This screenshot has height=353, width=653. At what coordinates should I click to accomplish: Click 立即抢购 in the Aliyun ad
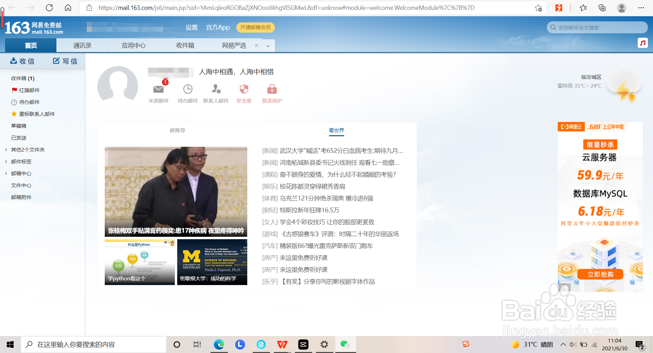coord(601,274)
